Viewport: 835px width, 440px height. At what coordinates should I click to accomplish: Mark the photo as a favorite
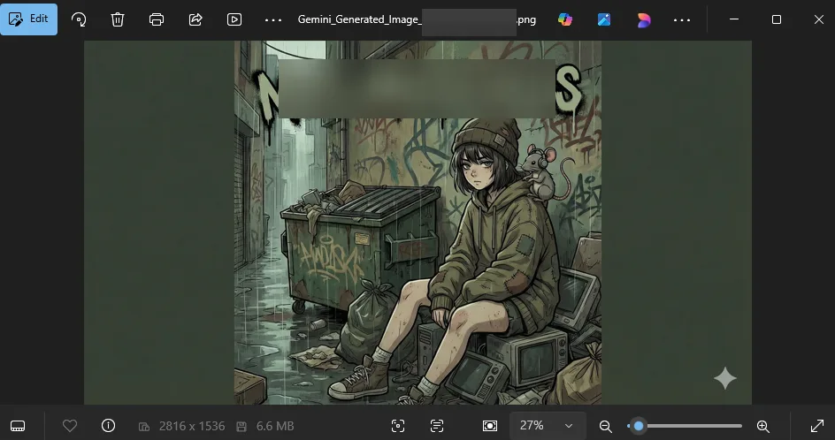pyautogui.click(x=70, y=426)
